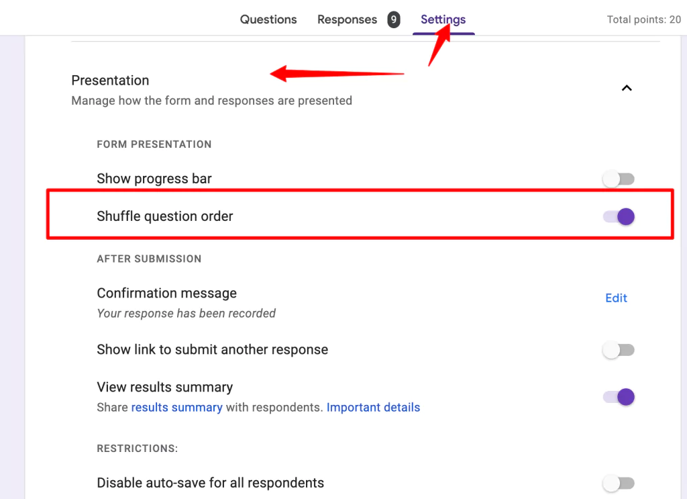Click the Shuffle question order label
The image size is (687, 499).
tap(165, 216)
